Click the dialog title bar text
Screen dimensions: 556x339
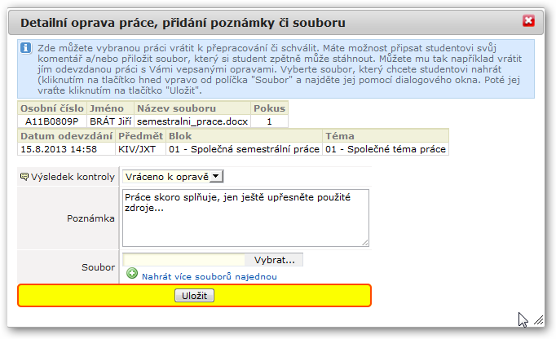pos(183,23)
